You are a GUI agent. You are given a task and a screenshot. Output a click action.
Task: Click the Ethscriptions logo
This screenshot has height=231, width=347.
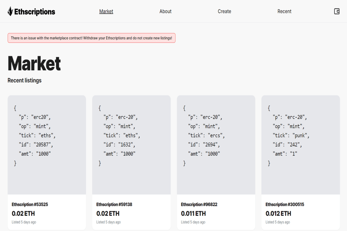[x=31, y=12]
